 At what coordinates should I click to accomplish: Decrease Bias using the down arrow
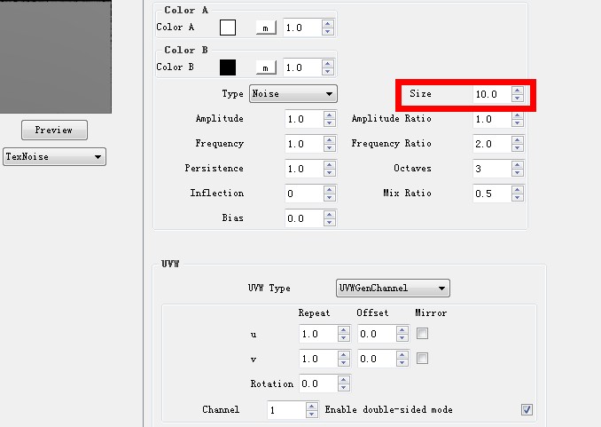(x=330, y=222)
